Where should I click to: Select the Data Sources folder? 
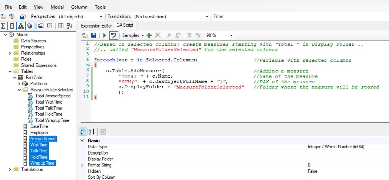click(33, 41)
